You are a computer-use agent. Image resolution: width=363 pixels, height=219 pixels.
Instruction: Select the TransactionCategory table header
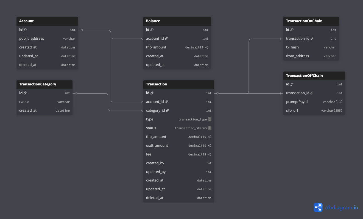coord(38,84)
